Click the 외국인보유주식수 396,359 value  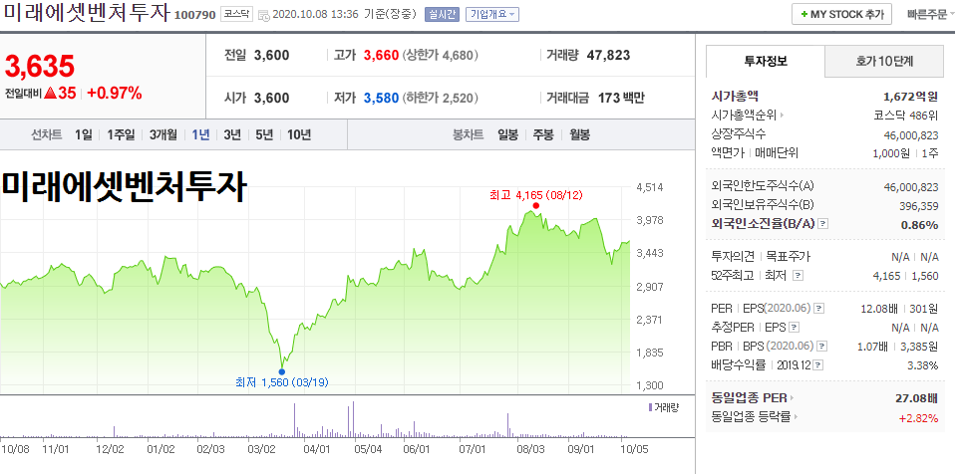[919, 206]
